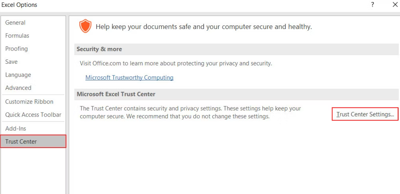Screen dimensions: 400x194
Task: Click the question mark help button
Action: [373, 5]
